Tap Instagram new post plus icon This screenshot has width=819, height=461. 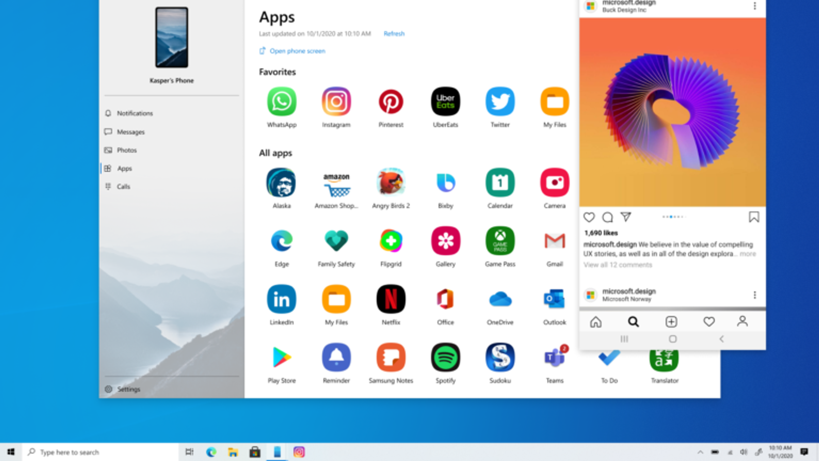(x=671, y=322)
